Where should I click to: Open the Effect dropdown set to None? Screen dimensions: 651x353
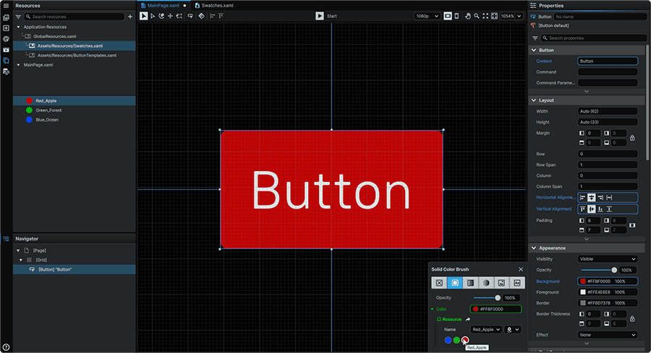[608, 335]
